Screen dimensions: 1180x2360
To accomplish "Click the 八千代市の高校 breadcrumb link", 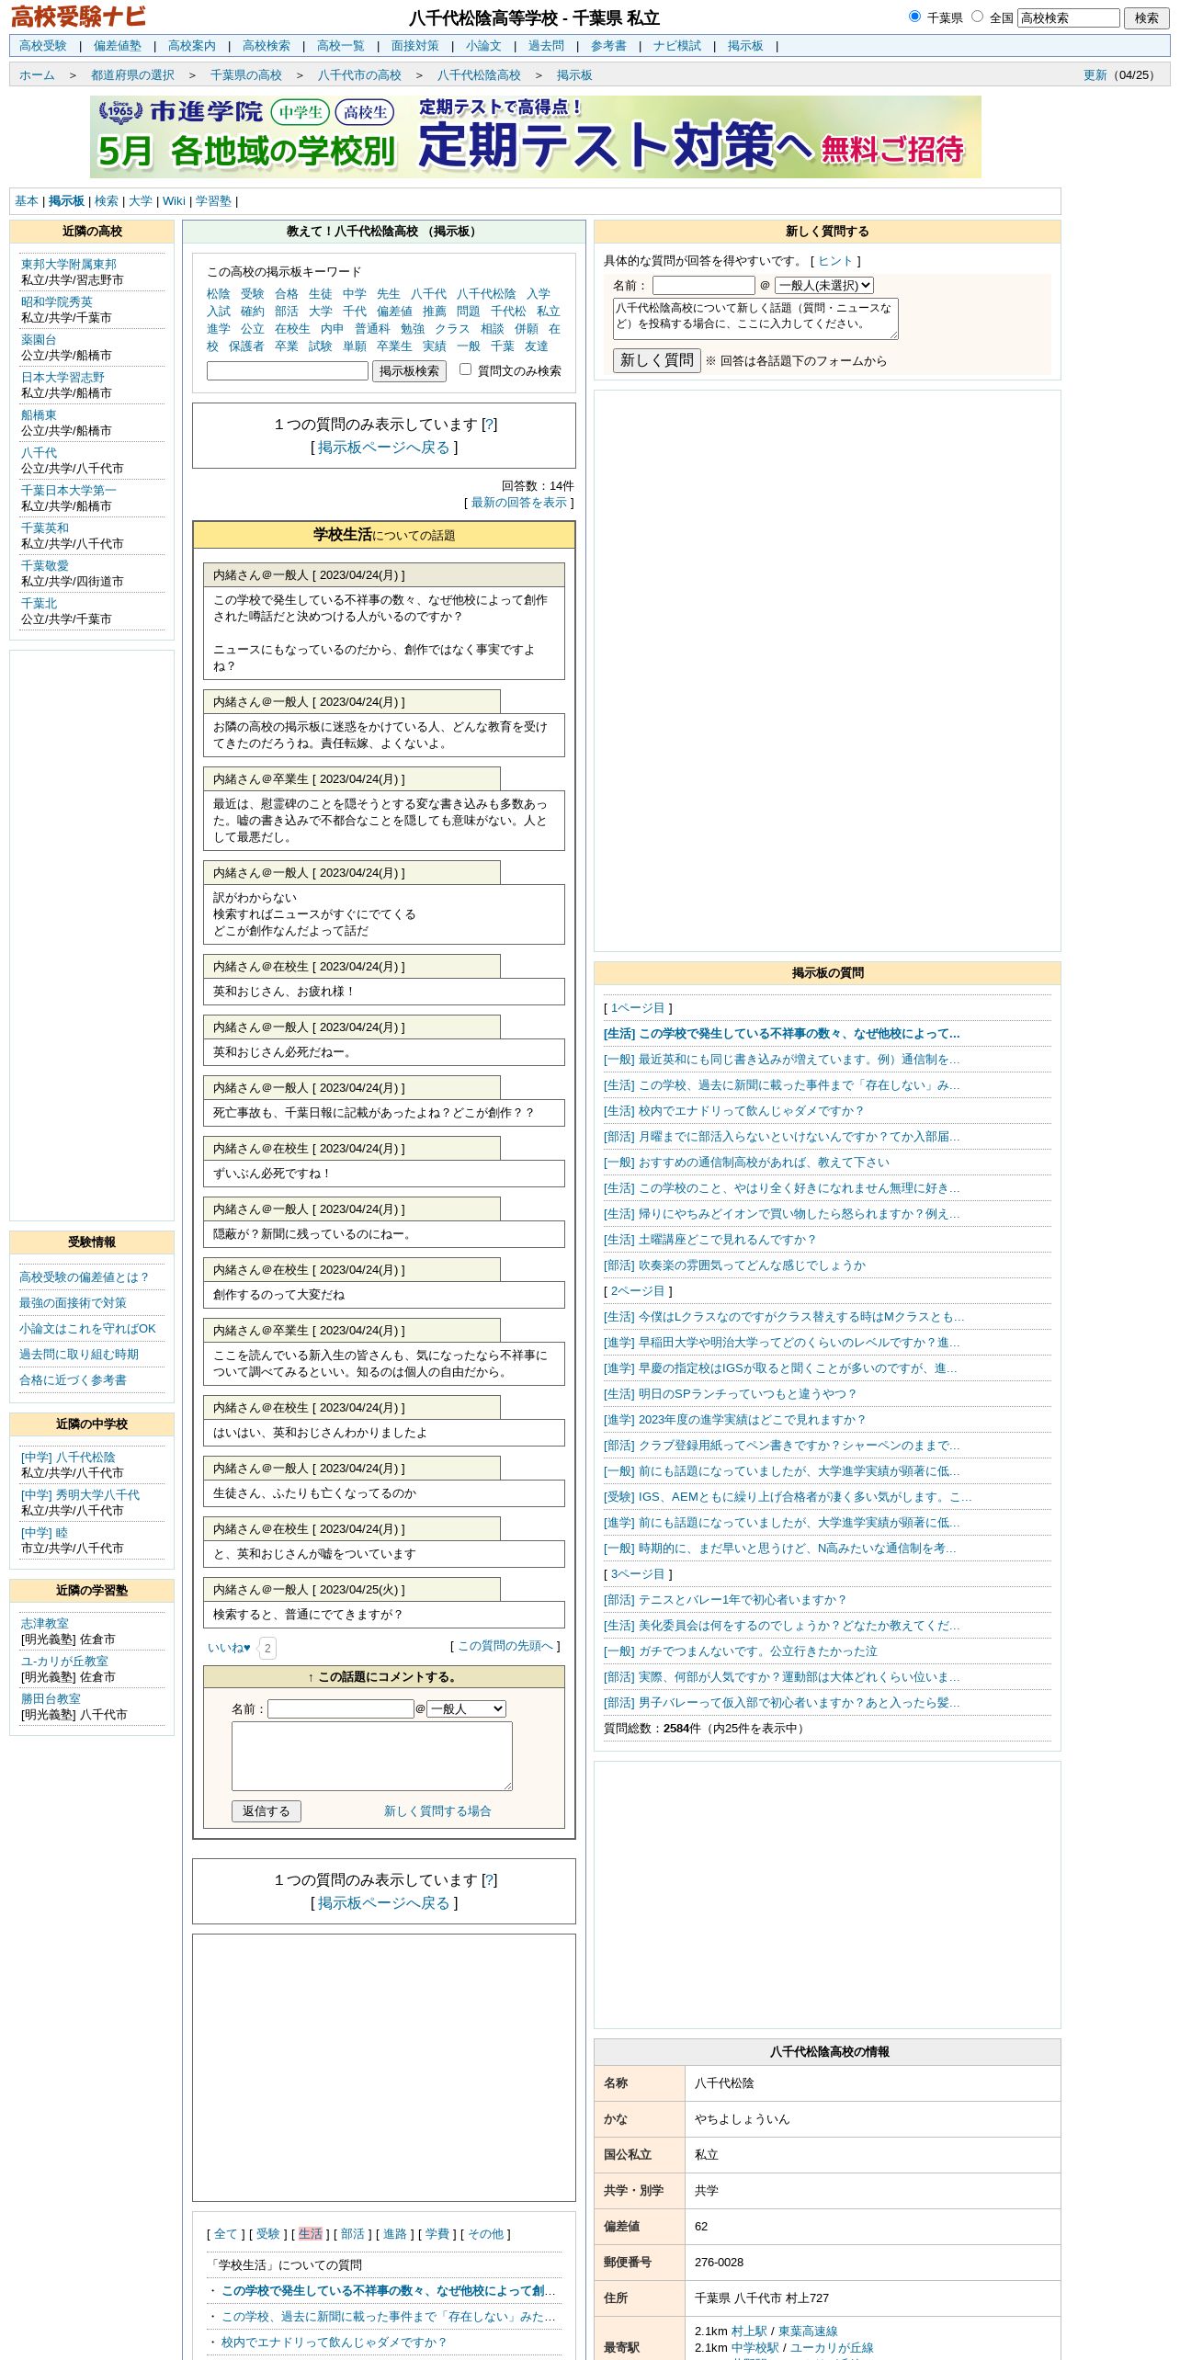I will click(x=359, y=75).
